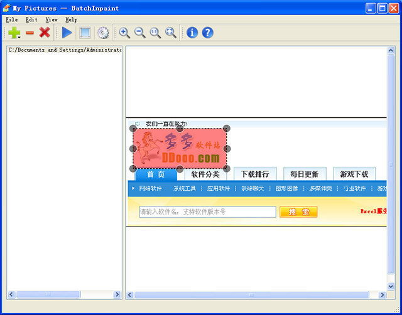Click preview vertical scrollbar up arrow
This screenshot has height=315, width=402.
coord(391,50)
